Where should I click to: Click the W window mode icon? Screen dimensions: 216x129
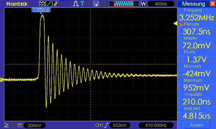point(143,4)
